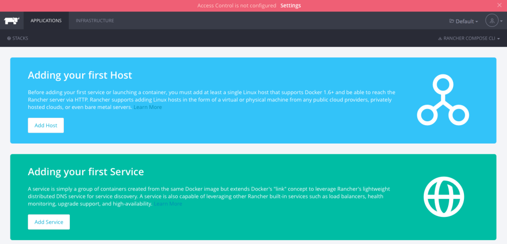Image resolution: width=507 pixels, height=244 pixels.
Task: Click the host cluster nodes graphic
Action: coord(443,100)
